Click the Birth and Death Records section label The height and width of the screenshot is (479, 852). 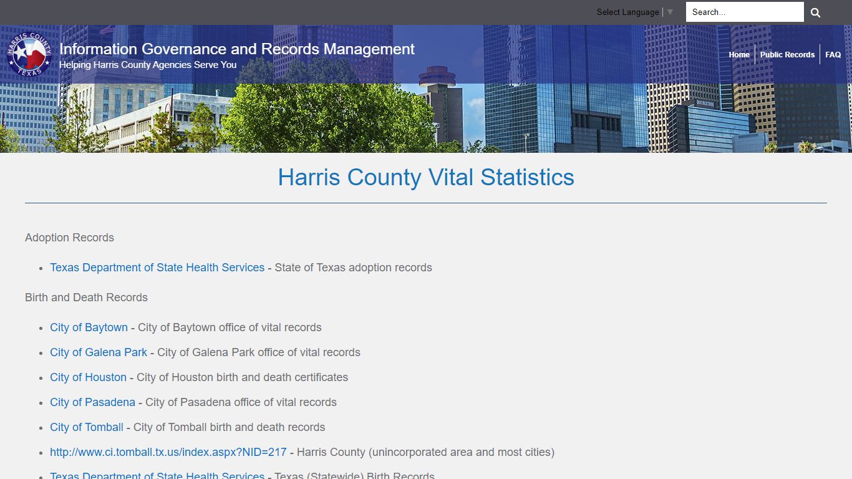tap(86, 298)
